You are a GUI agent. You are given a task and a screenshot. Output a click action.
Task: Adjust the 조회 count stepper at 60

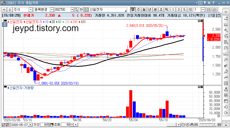(72, 125)
